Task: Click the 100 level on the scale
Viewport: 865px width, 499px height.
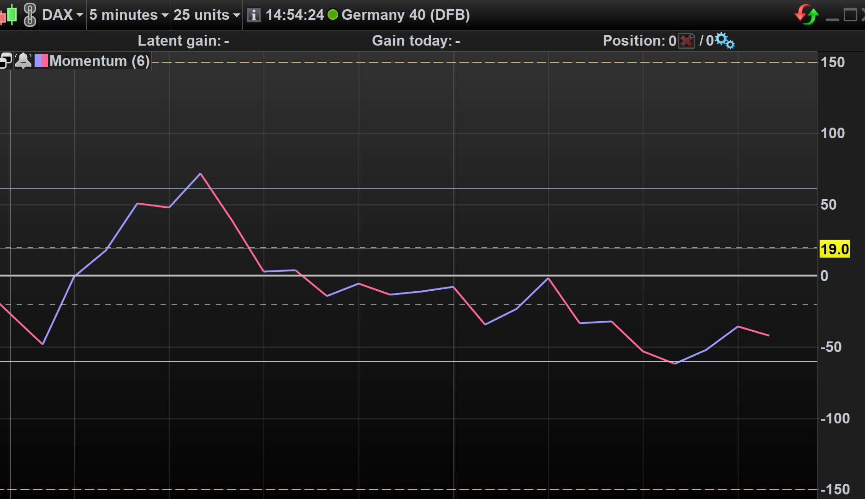Action: point(832,133)
